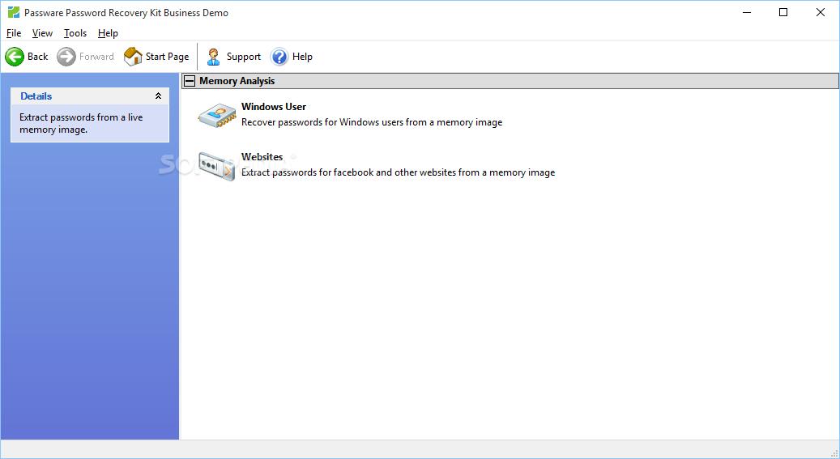
Task: Click text 'Extract passwords from a live memory image.'
Action: 81,123
